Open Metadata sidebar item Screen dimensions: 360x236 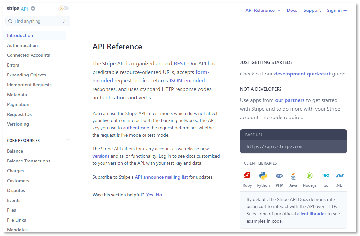(17, 95)
